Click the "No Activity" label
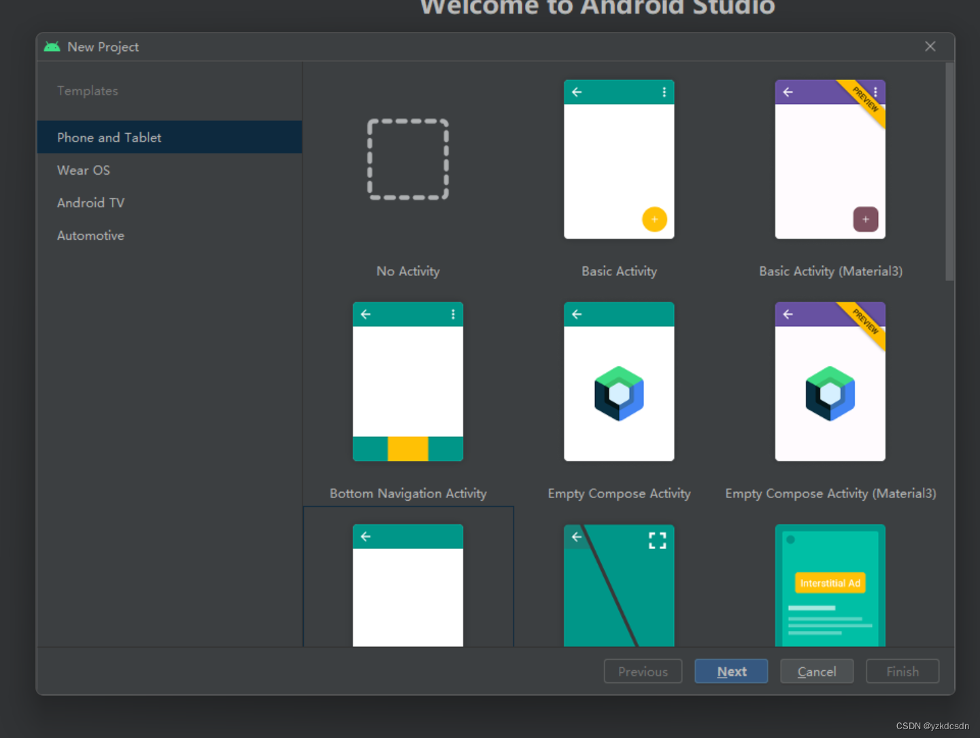The image size is (980, 738). tap(408, 271)
